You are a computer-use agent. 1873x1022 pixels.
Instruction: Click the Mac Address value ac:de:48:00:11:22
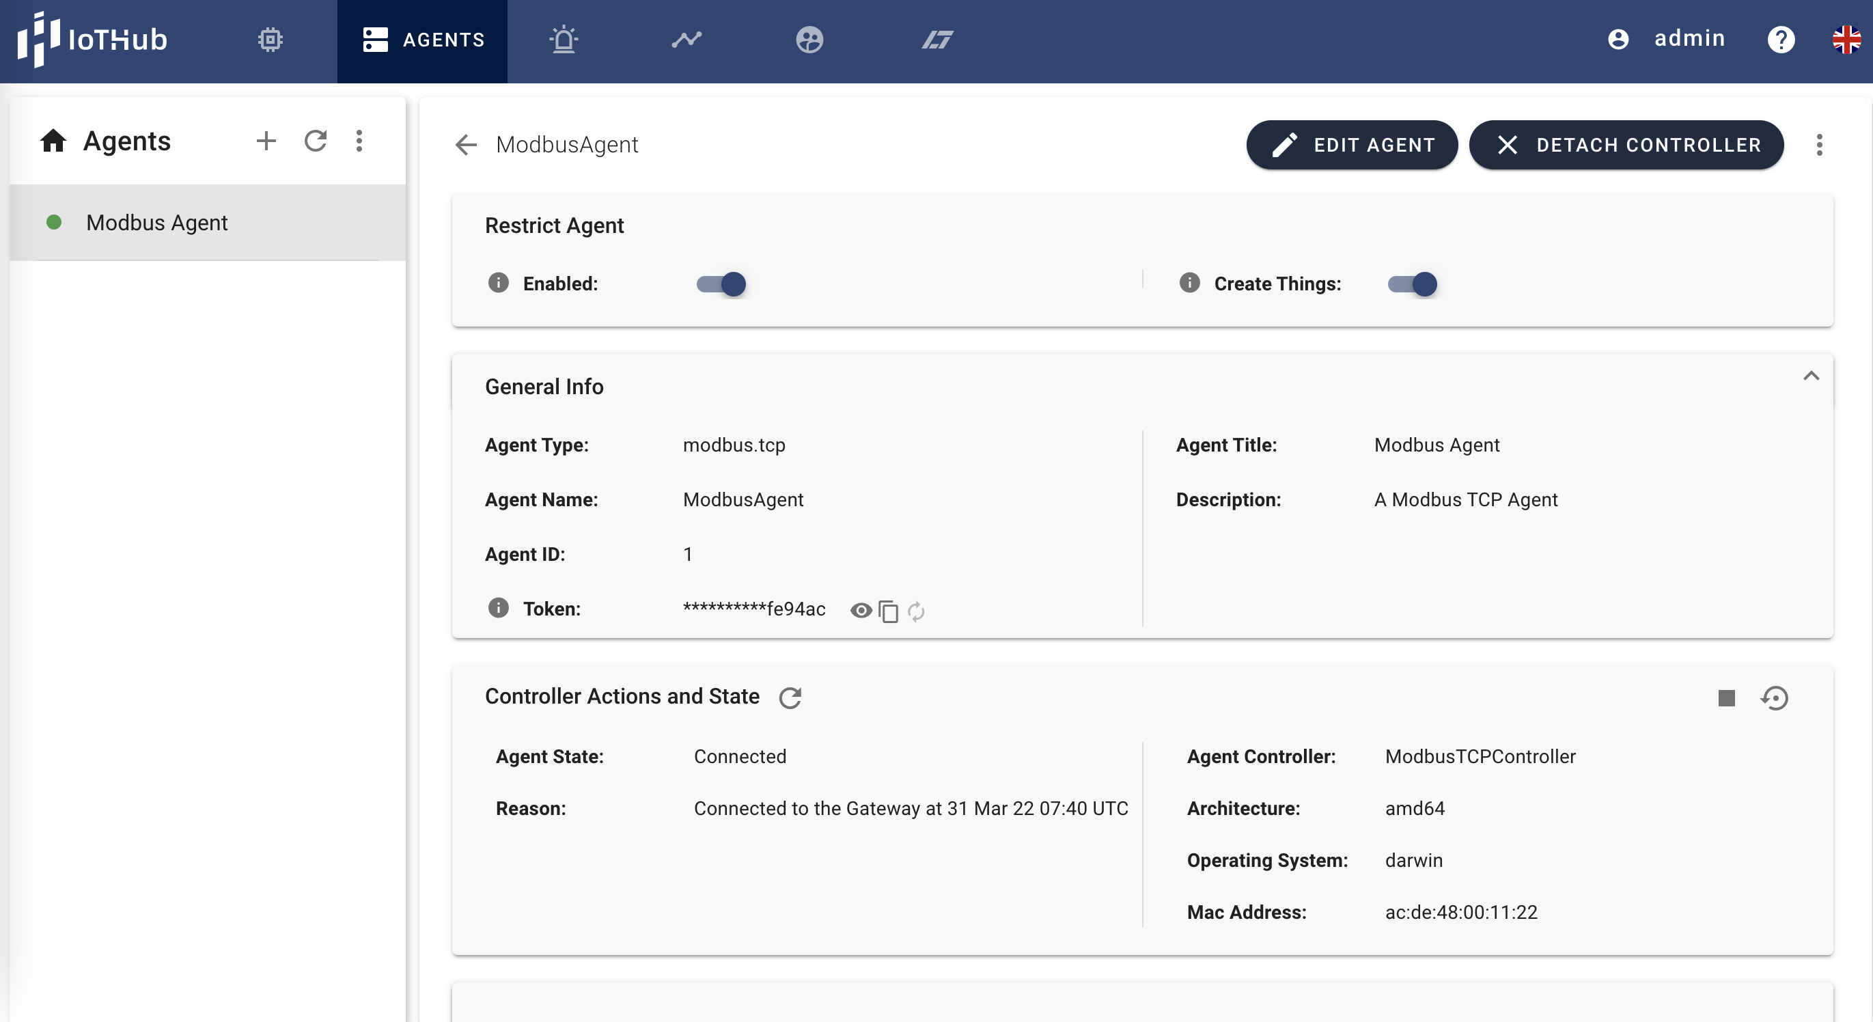pos(1460,912)
